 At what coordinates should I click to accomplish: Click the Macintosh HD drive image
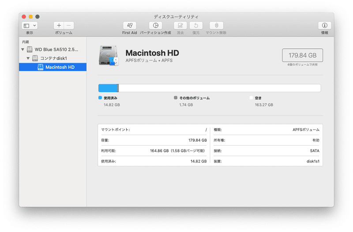click(x=109, y=56)
